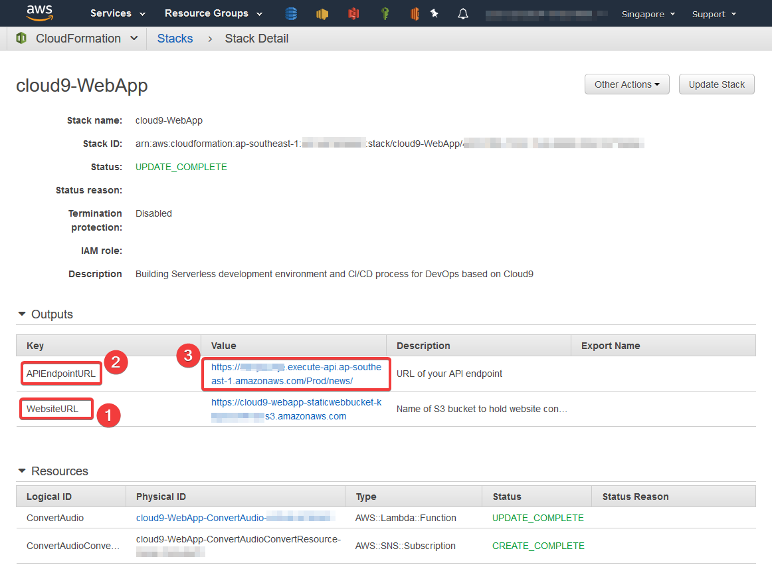Select the UPDATE_COMPLETE stack status text

181,167
